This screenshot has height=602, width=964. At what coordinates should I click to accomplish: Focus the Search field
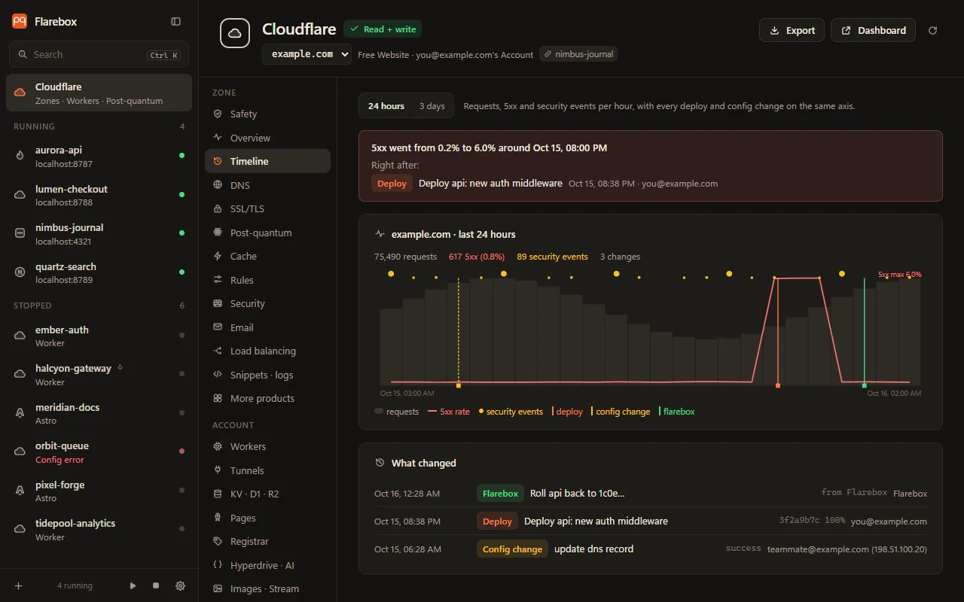[x=99, y=55]
